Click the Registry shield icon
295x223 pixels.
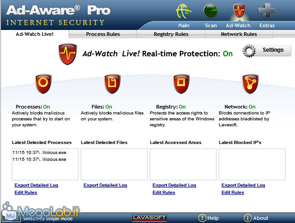click(x=182, y=84)
